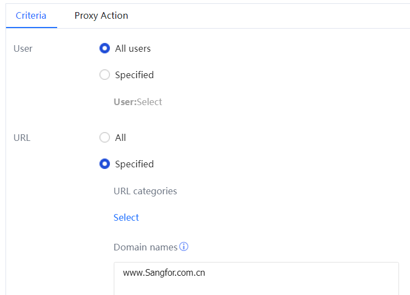This screenshot has height=295, width=410.
Task: Click the User section label
Action: pyautogui.click(x=23, y=48)
